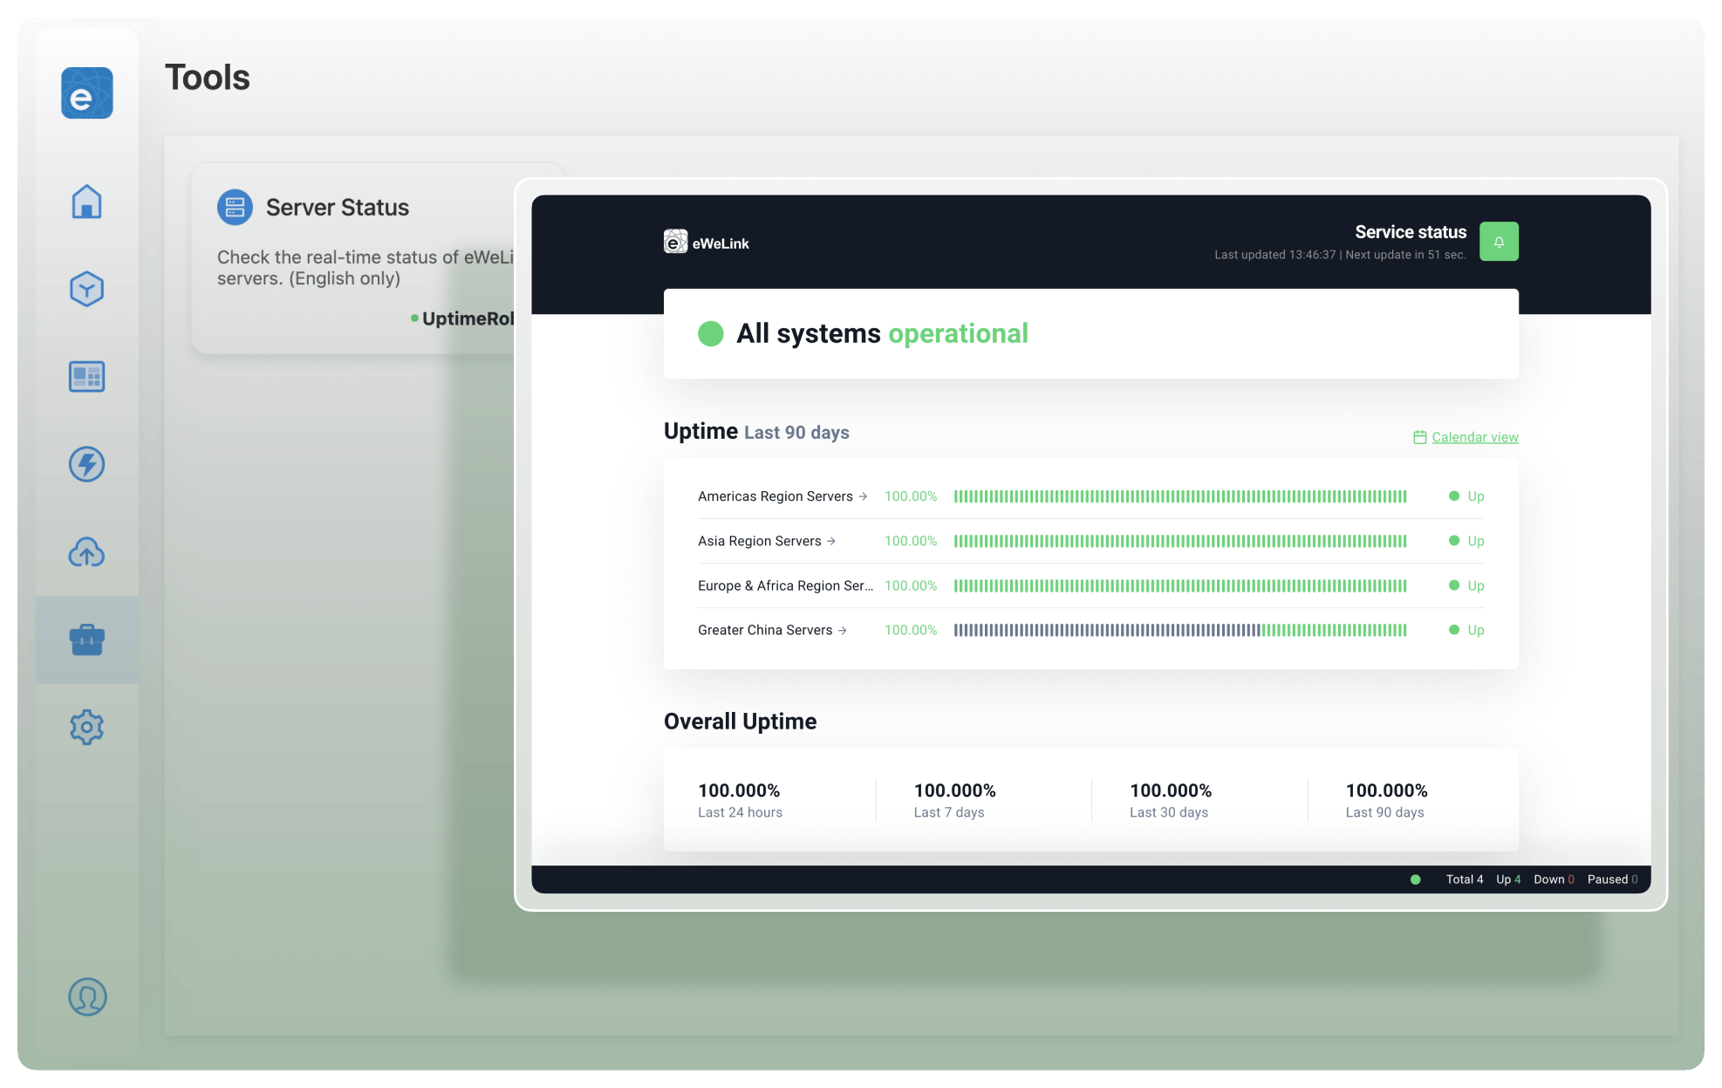Open the user profile icon at bottom
Image resolution: width=1722 pixels, height=1088 pixels.
pyautogui.click(x=87, y=996)
